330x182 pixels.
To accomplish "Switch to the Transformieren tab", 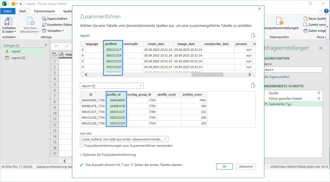I will (44, 11).
